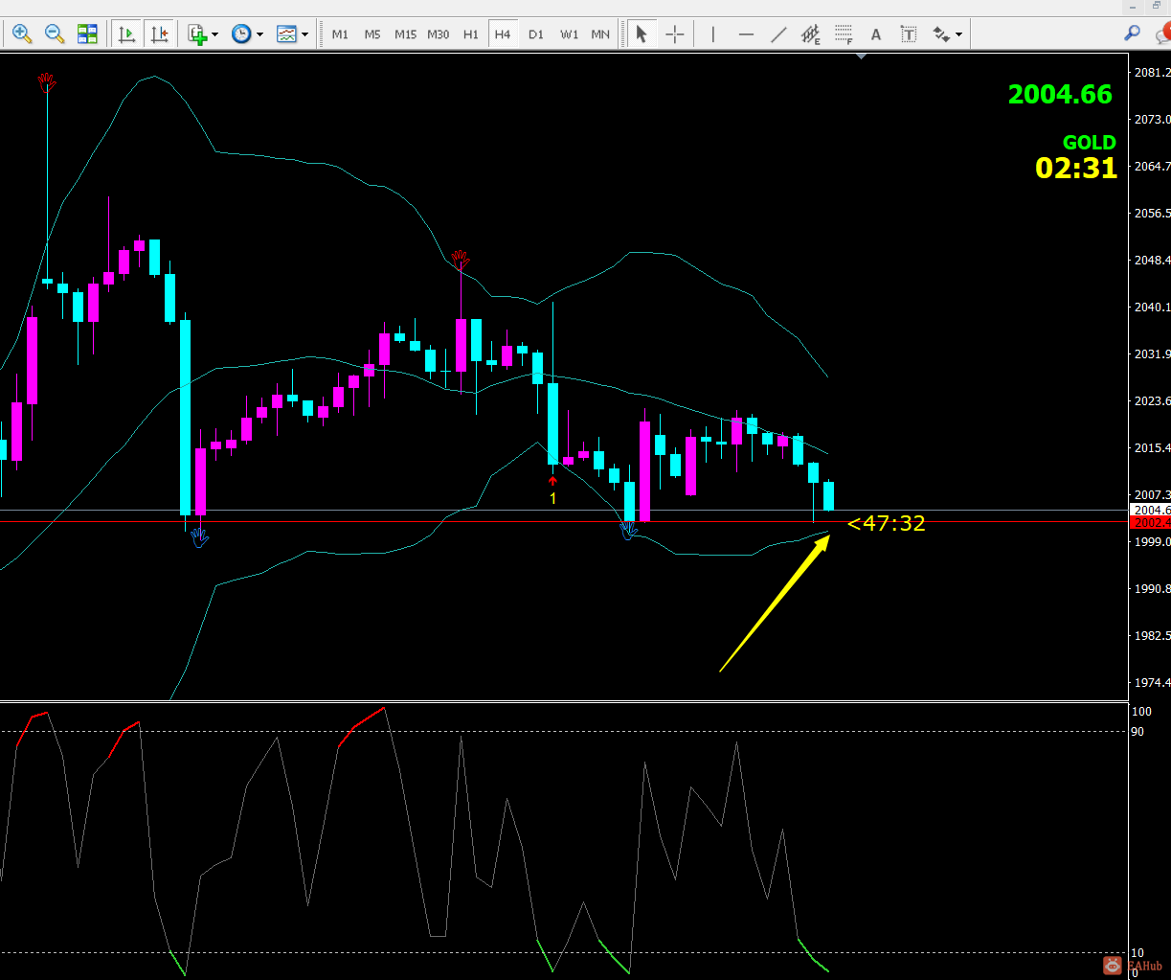The width and height of the screenshot is (1171, 980).
Task: Click the 90 level on oscillator scale
Action: click(1137, 731)
